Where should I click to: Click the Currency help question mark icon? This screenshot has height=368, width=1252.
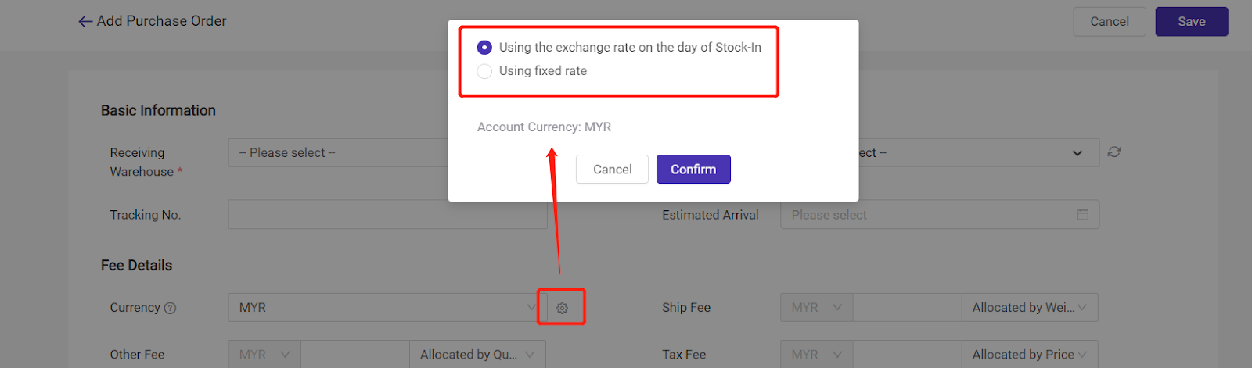point(170,309)
